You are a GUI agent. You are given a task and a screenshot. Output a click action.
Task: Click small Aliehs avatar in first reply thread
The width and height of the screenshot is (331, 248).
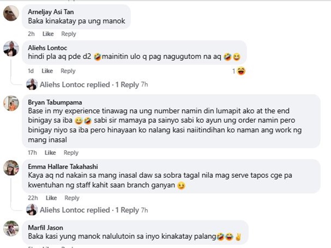click(32, 84)
